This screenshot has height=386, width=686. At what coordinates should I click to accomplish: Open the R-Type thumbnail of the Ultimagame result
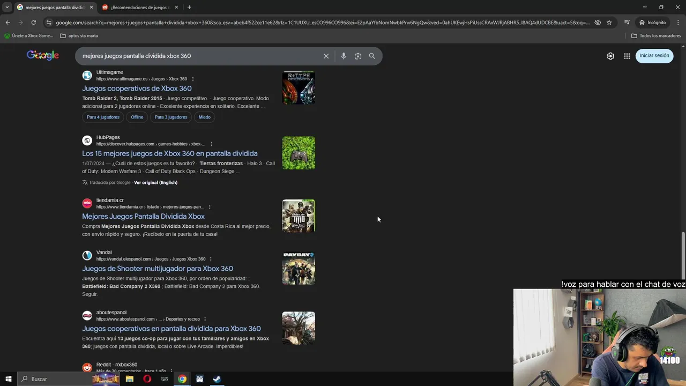pos(299,88)
